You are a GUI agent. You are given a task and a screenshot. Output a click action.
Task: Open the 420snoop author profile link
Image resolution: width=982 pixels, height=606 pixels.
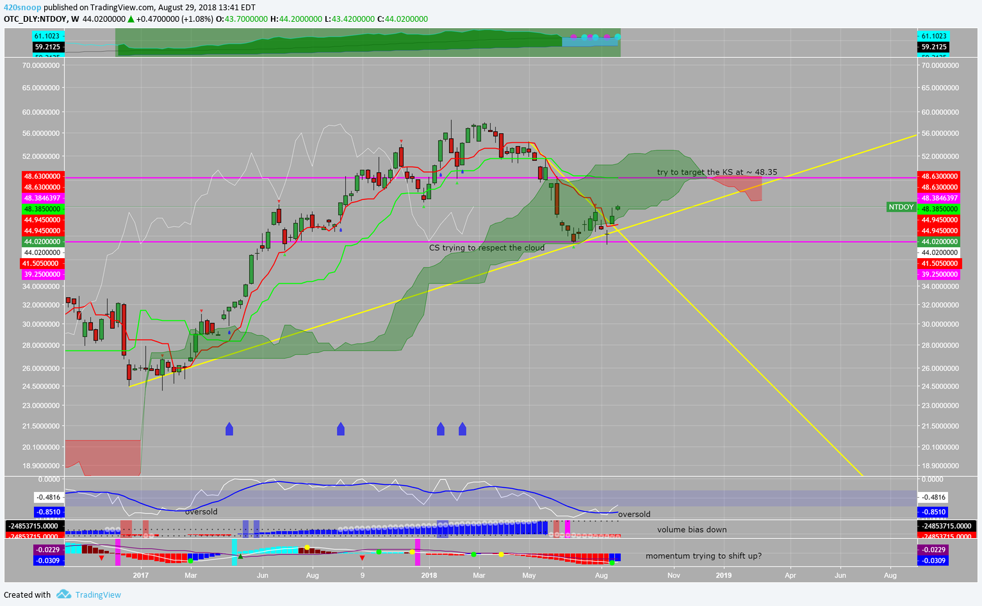click(x=22, y=8)
